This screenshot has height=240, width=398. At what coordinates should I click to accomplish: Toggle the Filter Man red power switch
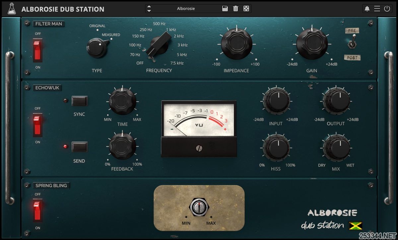click(37, 50)
